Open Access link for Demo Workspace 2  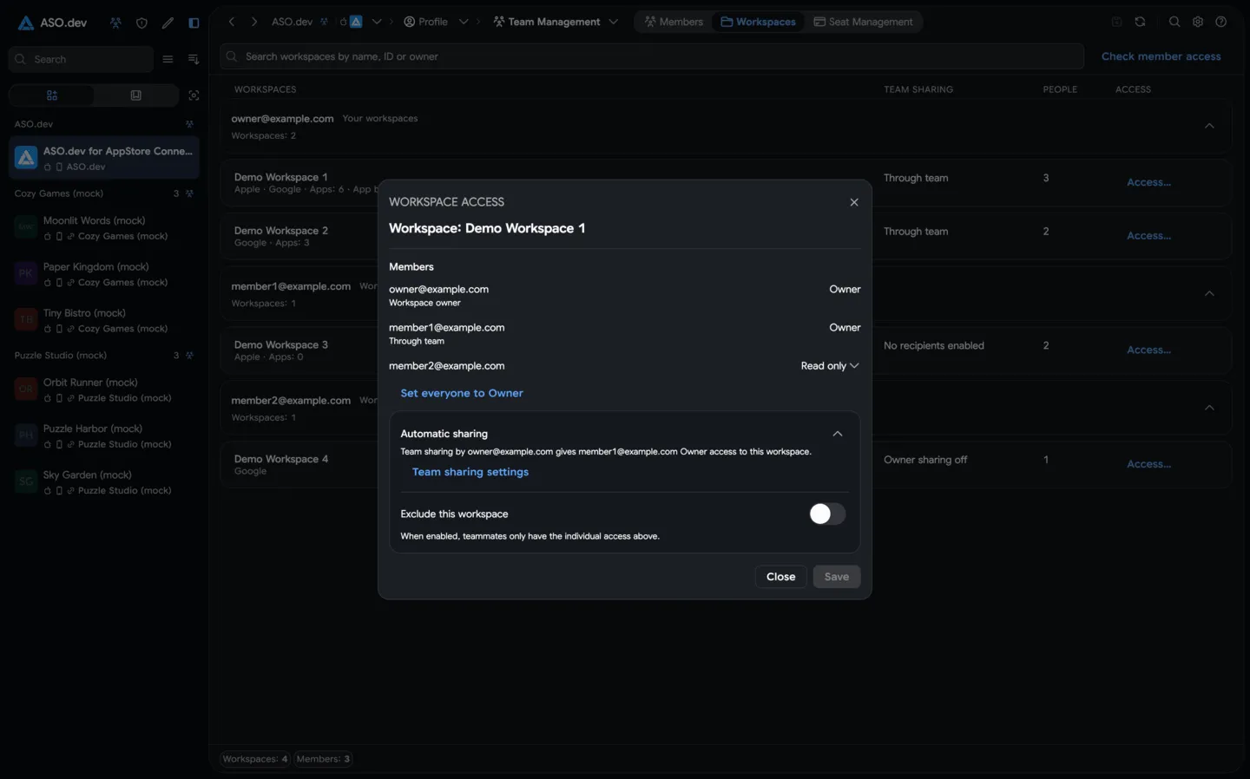1148,236
